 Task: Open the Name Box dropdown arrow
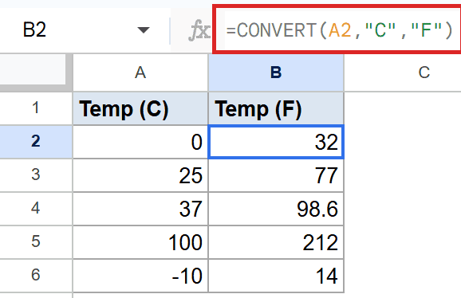[x=144, y=30]
